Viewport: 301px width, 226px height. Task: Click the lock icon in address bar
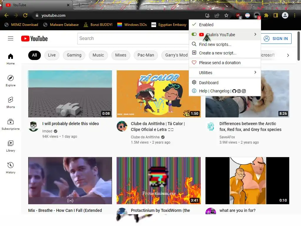[x=37, y=15]
